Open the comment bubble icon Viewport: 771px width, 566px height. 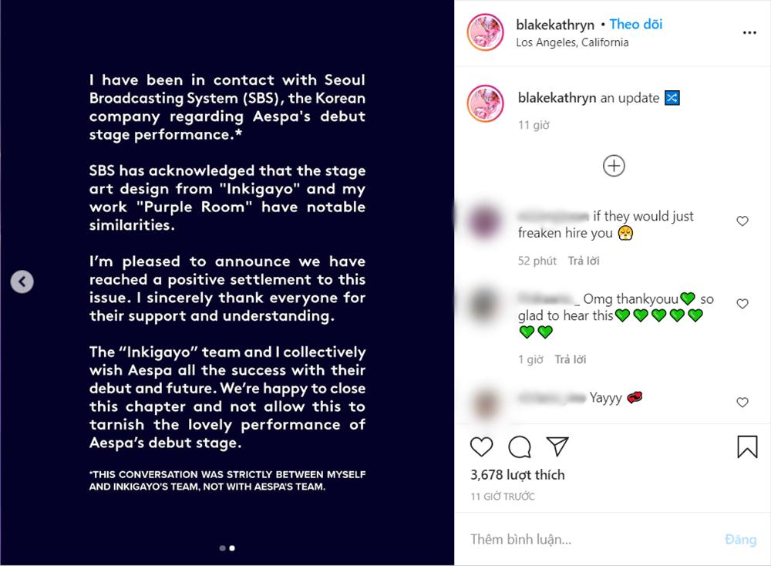tap(520, 446)
